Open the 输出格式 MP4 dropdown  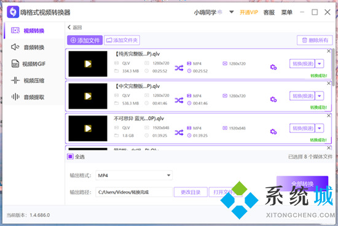(x=134, y=176)
